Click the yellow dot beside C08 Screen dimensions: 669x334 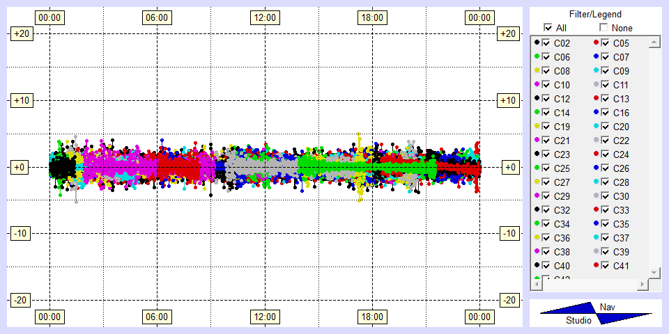(537, 71)
